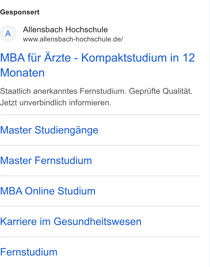Click the word 'Online' in MBA sitelink
Viewport: 210px width, 267px height.
pos(40,191)
